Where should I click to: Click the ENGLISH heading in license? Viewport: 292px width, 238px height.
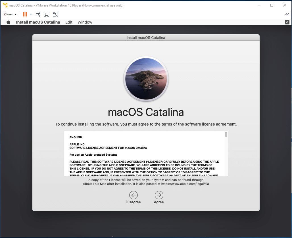pyautogui.click(x=76, y=137)
